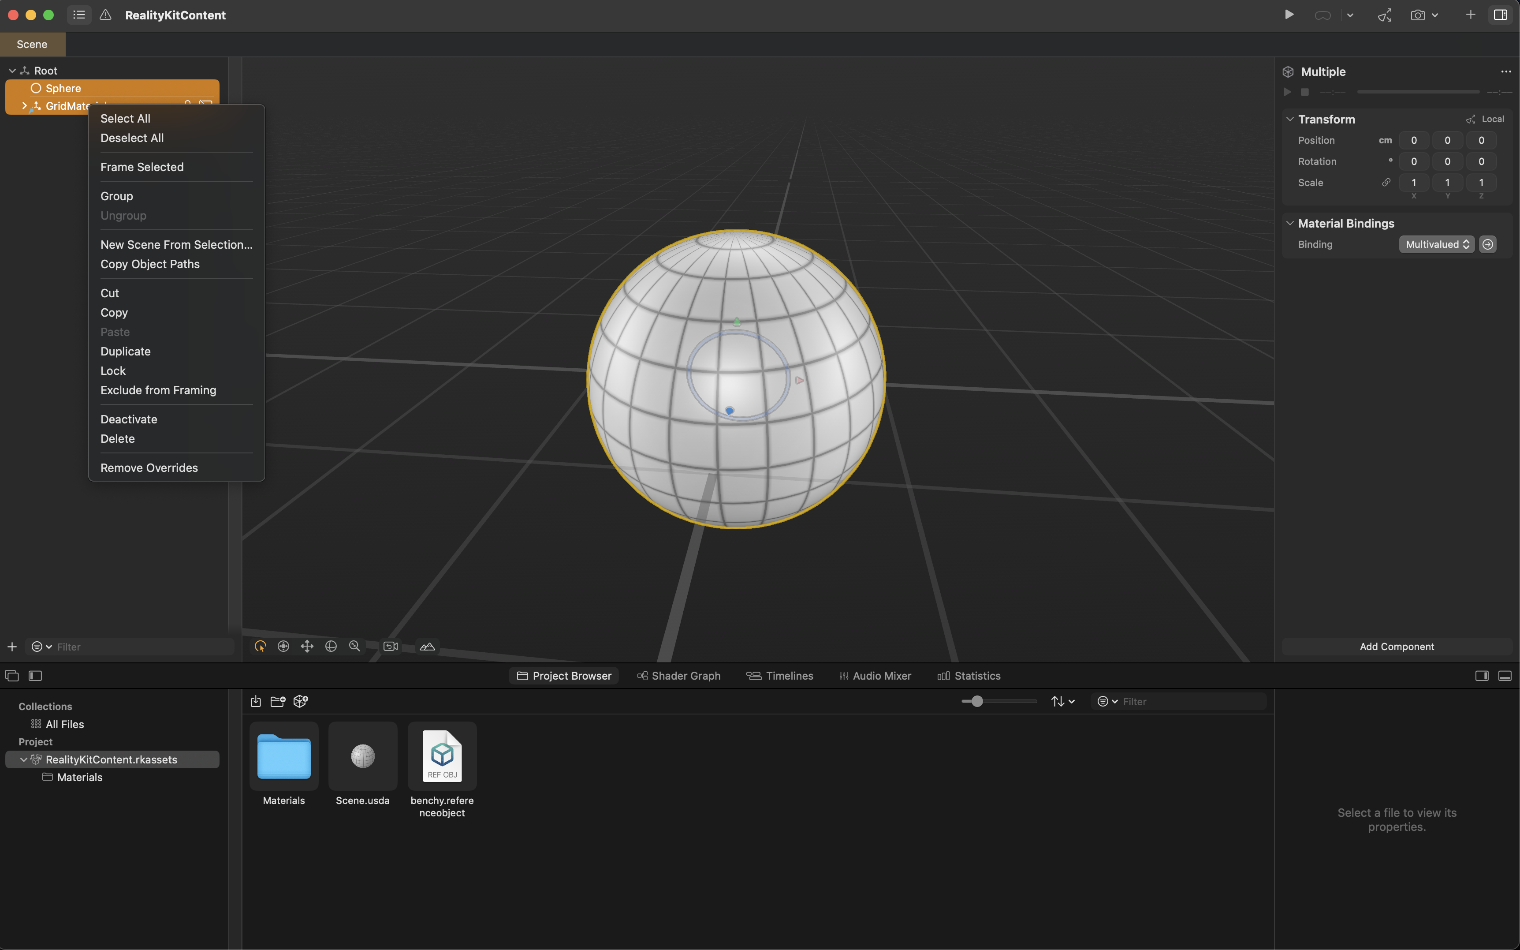Select the orbit viewport tool
The width and height of the screenshot is (1520, 950).
point(331,647)
